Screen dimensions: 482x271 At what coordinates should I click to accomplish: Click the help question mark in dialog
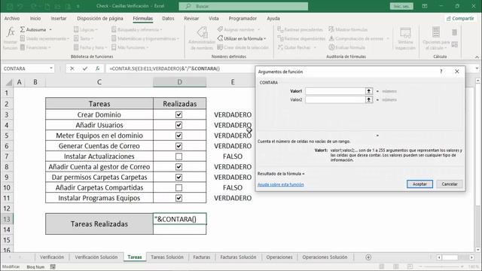coord(441,72)
